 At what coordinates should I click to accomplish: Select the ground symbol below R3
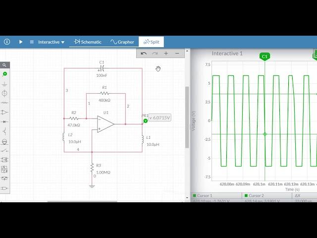tap(92, 186)
